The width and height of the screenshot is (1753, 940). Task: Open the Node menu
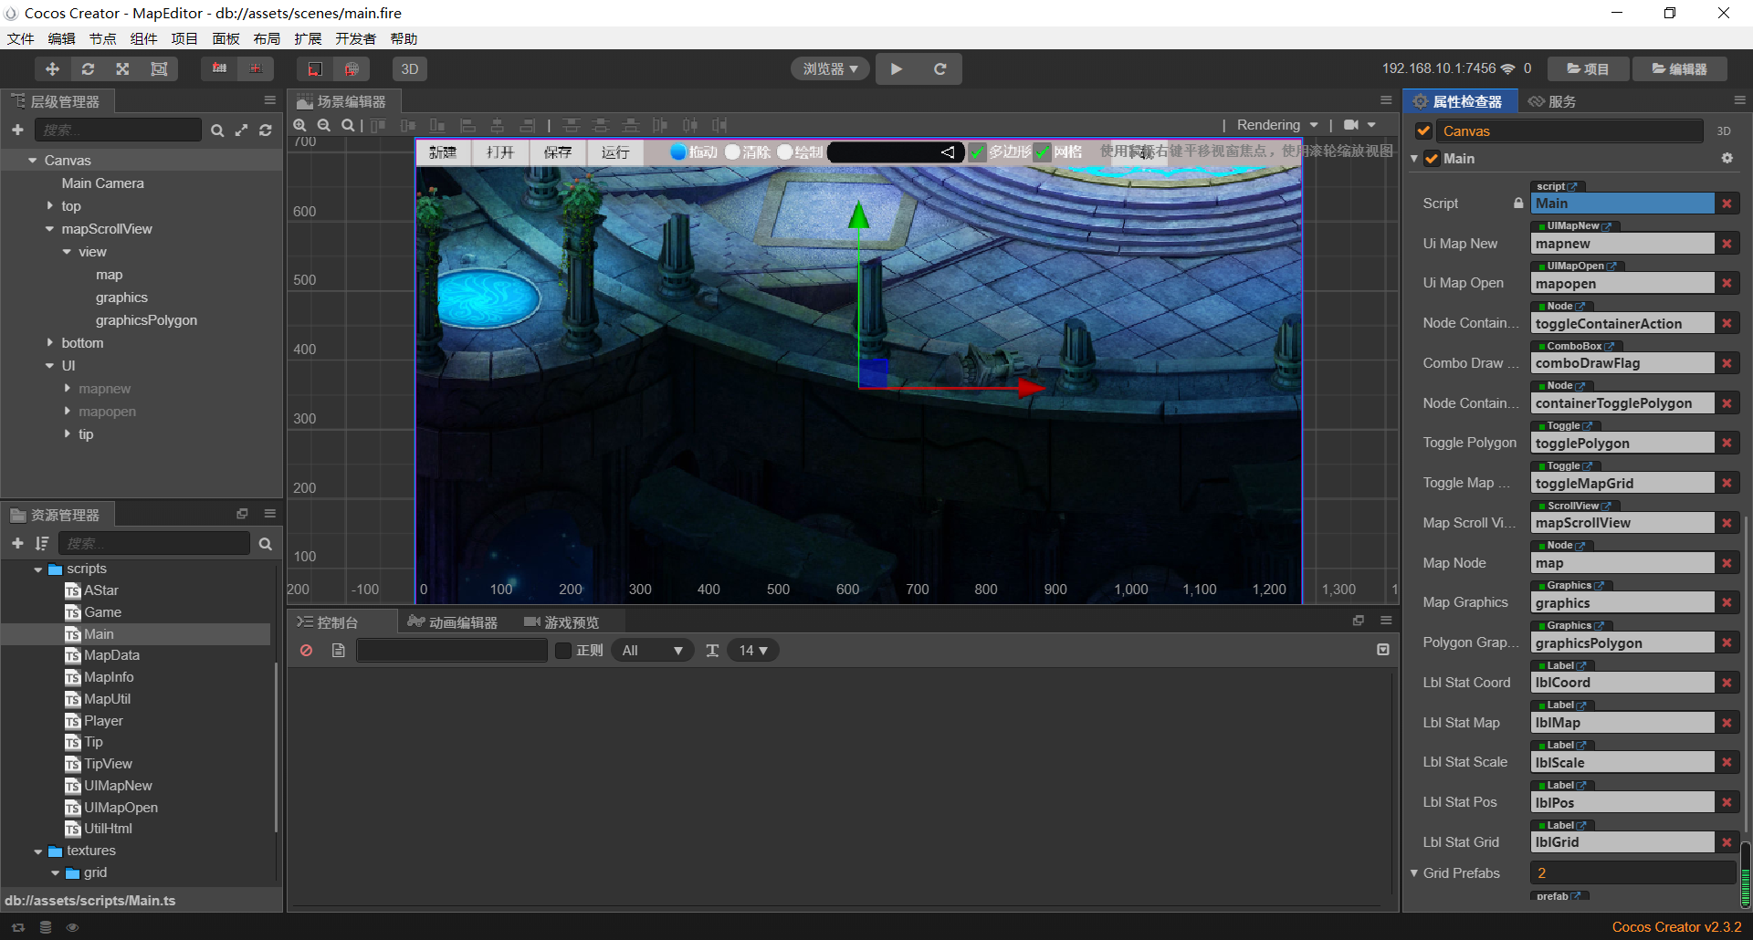102,38
